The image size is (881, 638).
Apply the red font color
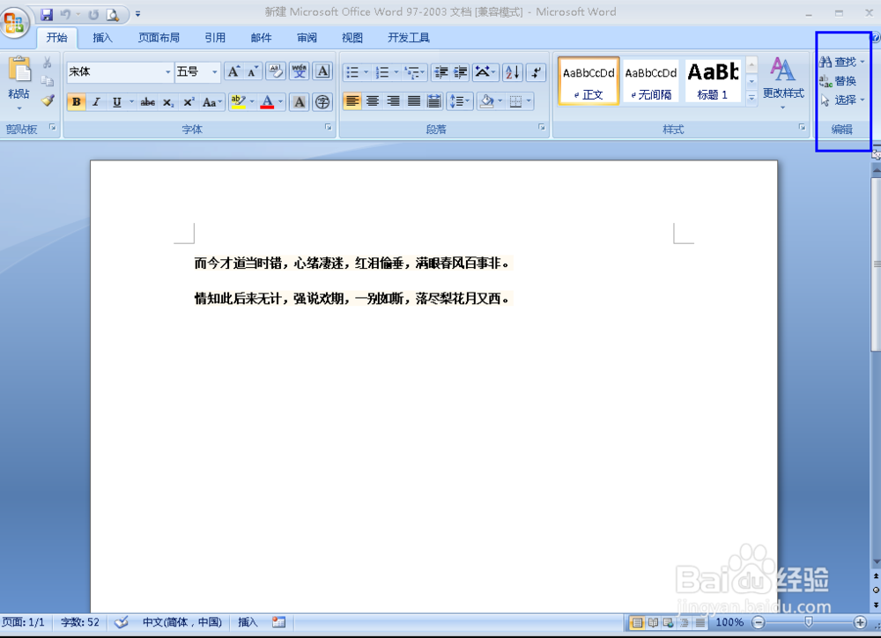point(268,102)
